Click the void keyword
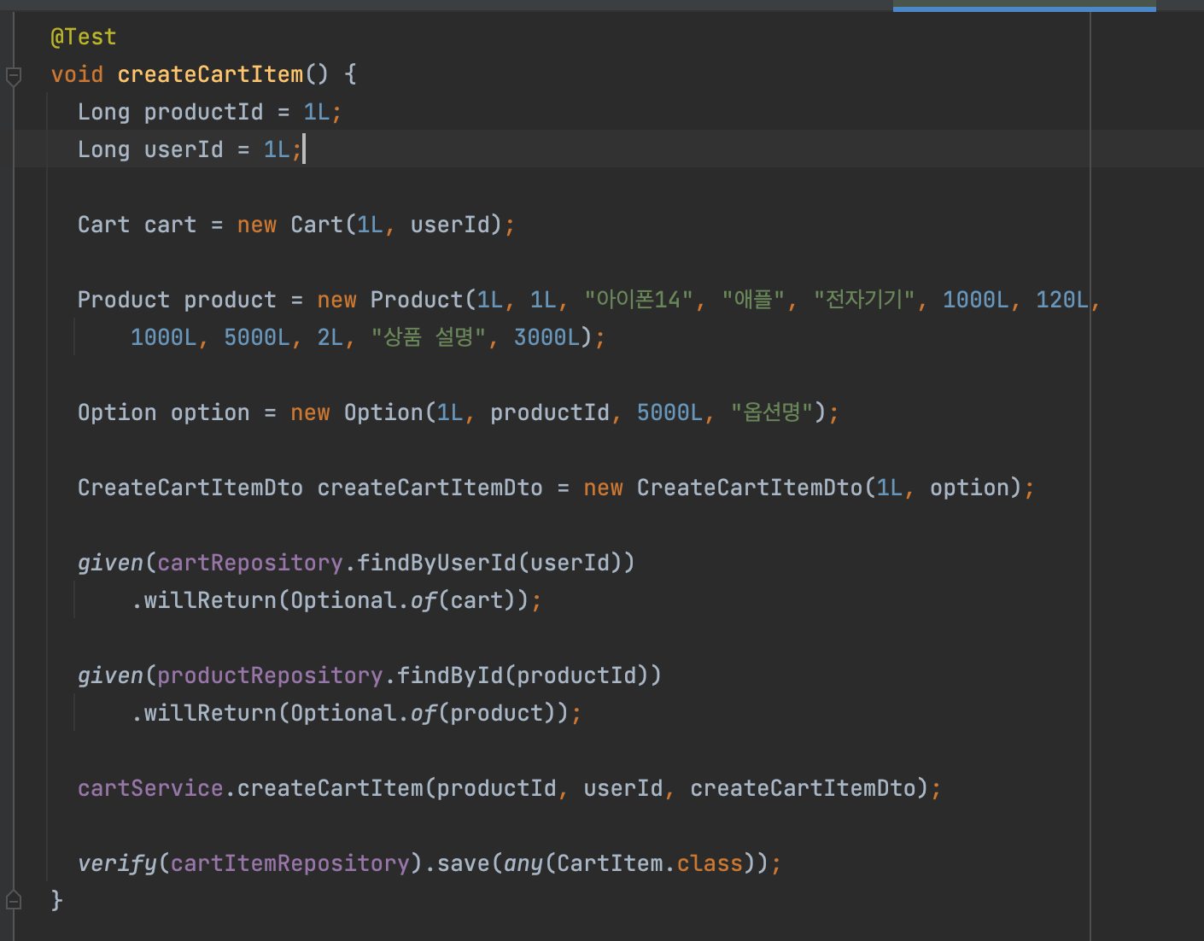 click(x=77, y=74)
